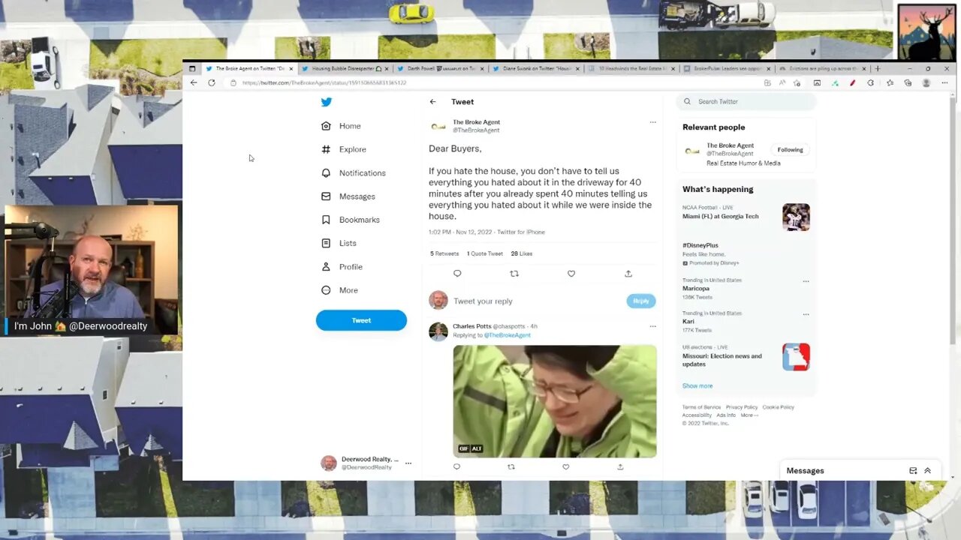Click browser address bar URL
This screenshot has height=540, width=961.
pos(324,82)
